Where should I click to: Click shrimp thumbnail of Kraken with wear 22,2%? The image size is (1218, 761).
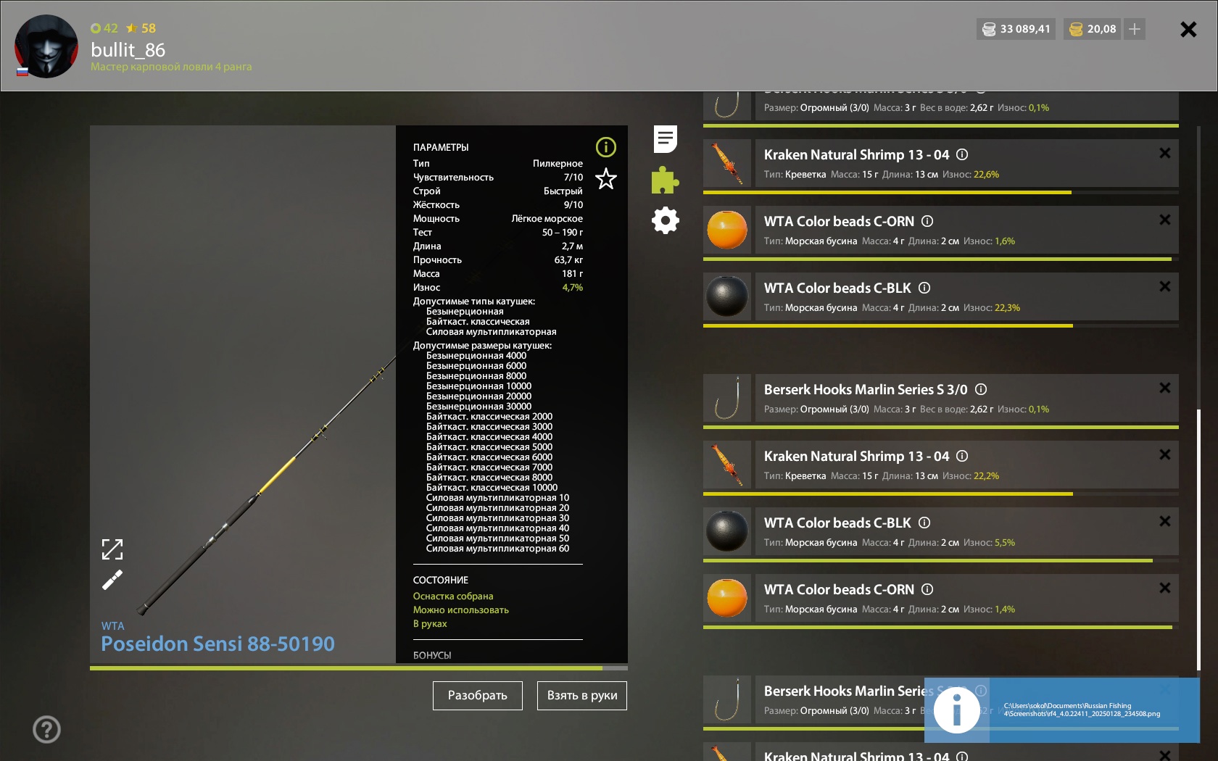pos(727,465)
